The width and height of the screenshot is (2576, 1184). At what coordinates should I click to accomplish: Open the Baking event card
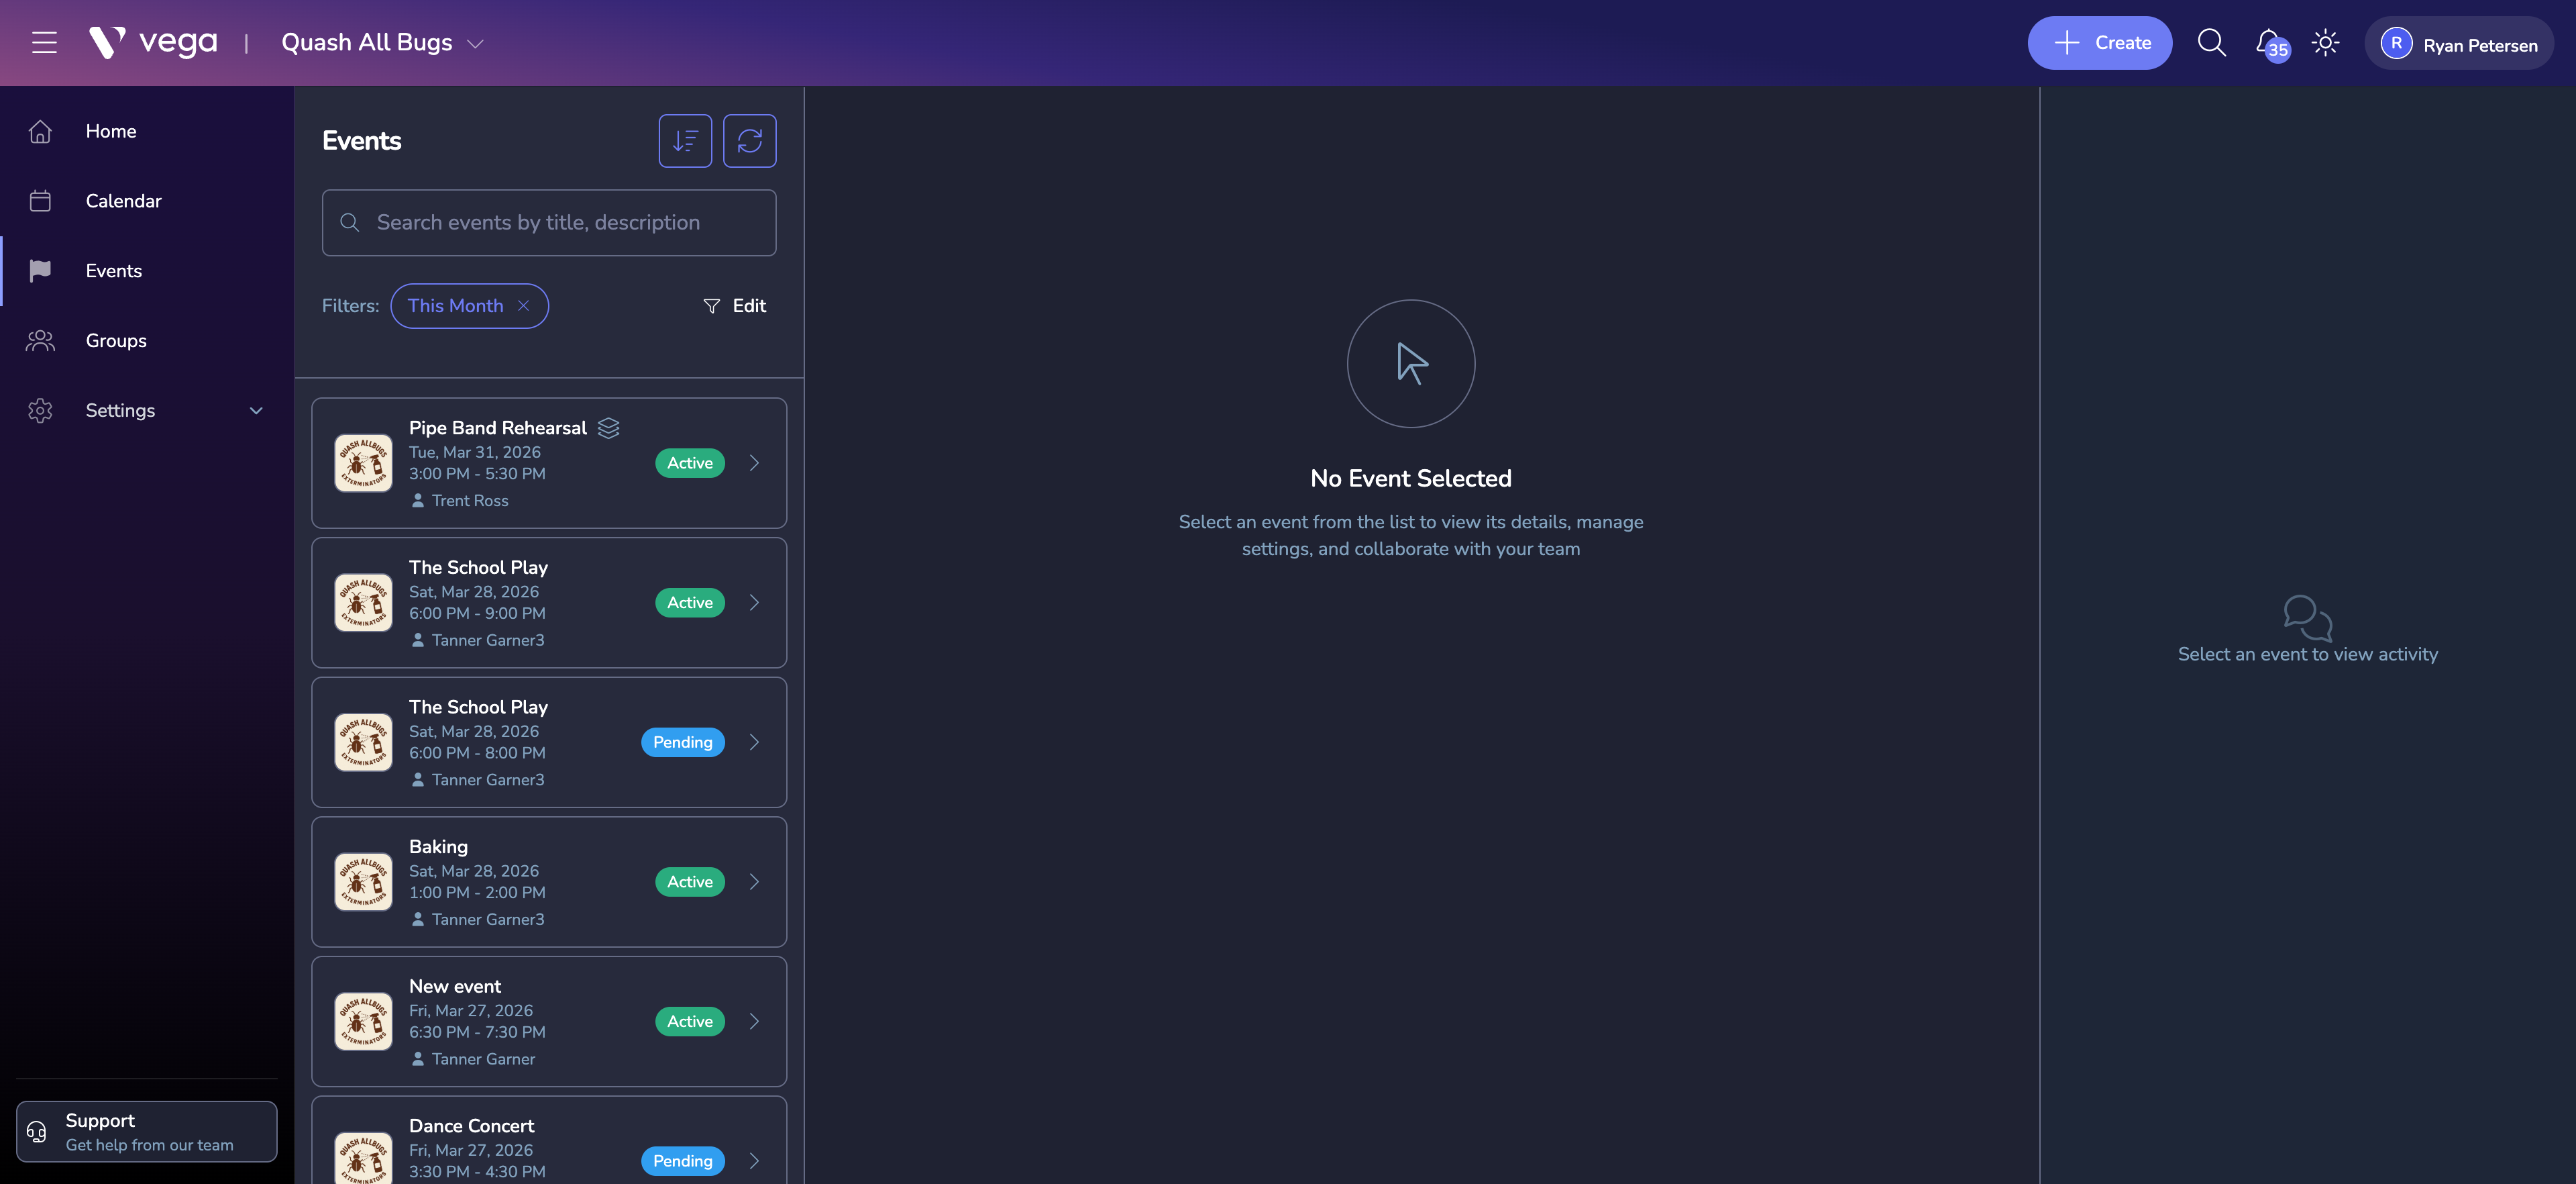click(x=549, y=882)
